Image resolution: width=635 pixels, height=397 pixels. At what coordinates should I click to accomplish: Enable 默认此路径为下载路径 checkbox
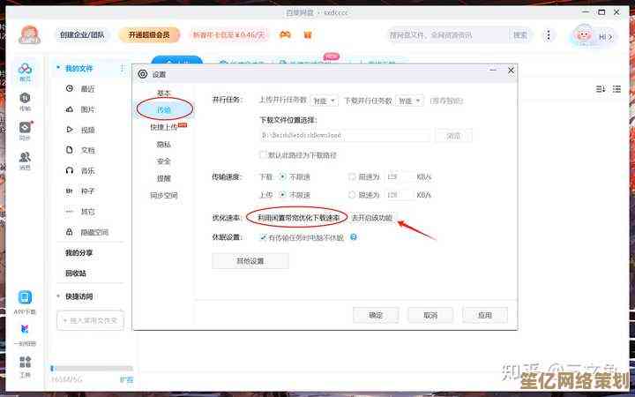coord(263,154)
